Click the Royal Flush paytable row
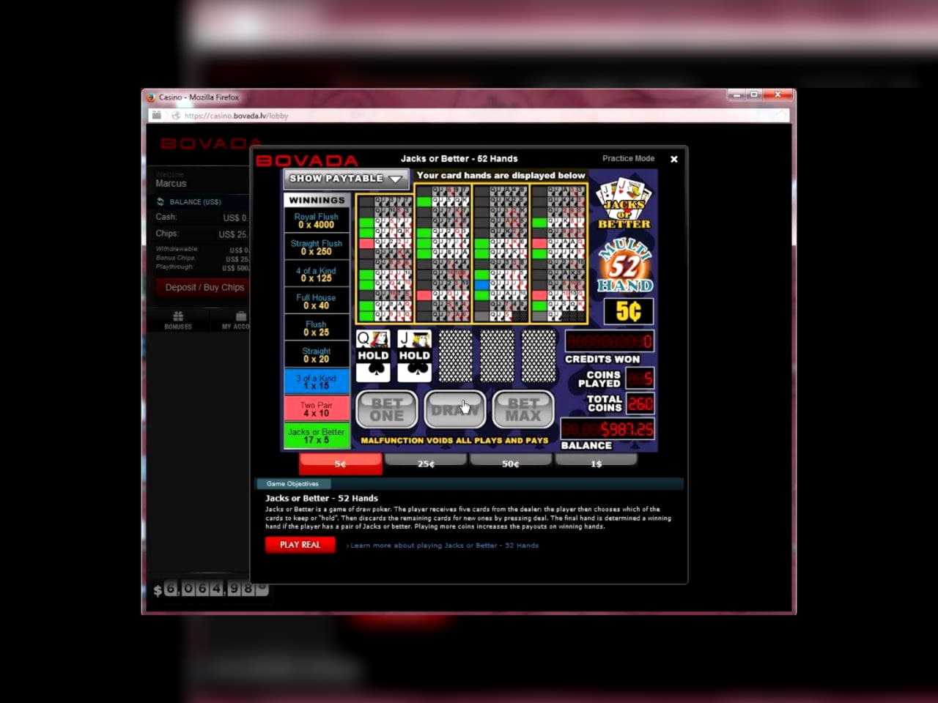 coord(317,221)
